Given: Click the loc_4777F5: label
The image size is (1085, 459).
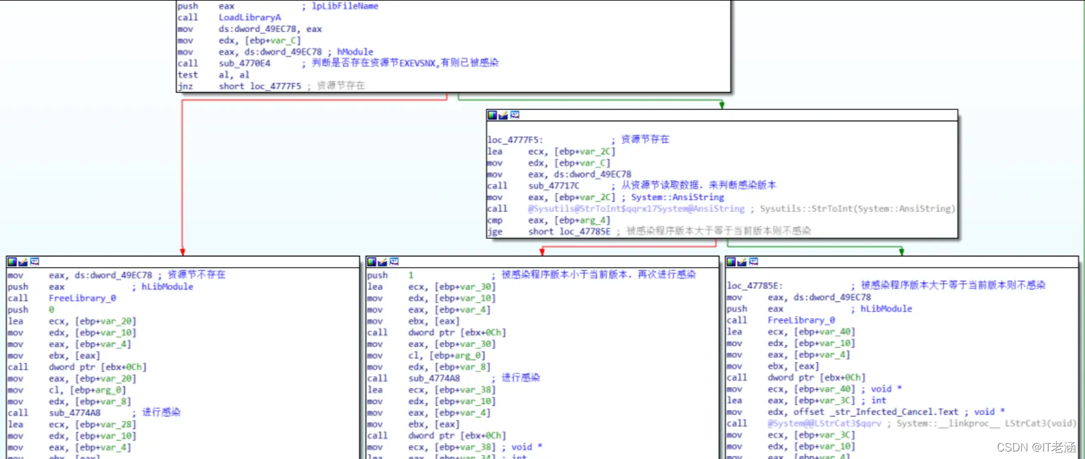Looking at the screenshot, I should [x=515, y=140].
